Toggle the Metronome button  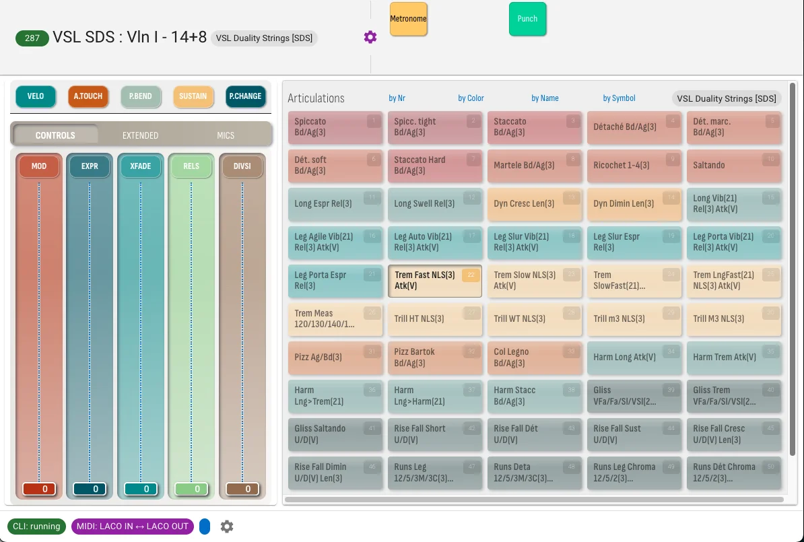pos(408,19)
